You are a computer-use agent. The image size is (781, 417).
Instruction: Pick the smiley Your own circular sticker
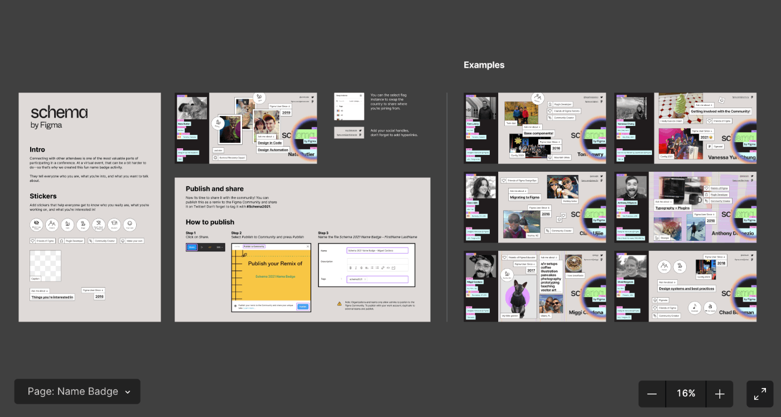click(129, 225)
